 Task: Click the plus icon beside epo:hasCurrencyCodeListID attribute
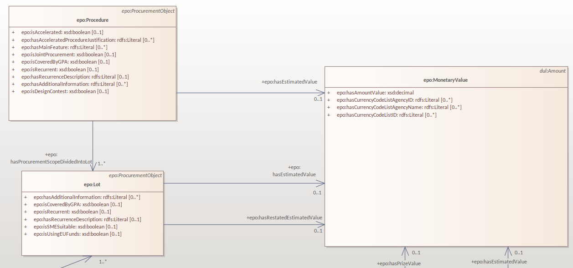330,115
